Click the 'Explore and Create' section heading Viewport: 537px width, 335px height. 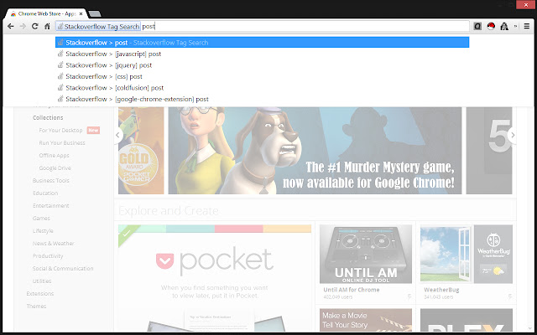pyautogui.click(x=169, y=210)
